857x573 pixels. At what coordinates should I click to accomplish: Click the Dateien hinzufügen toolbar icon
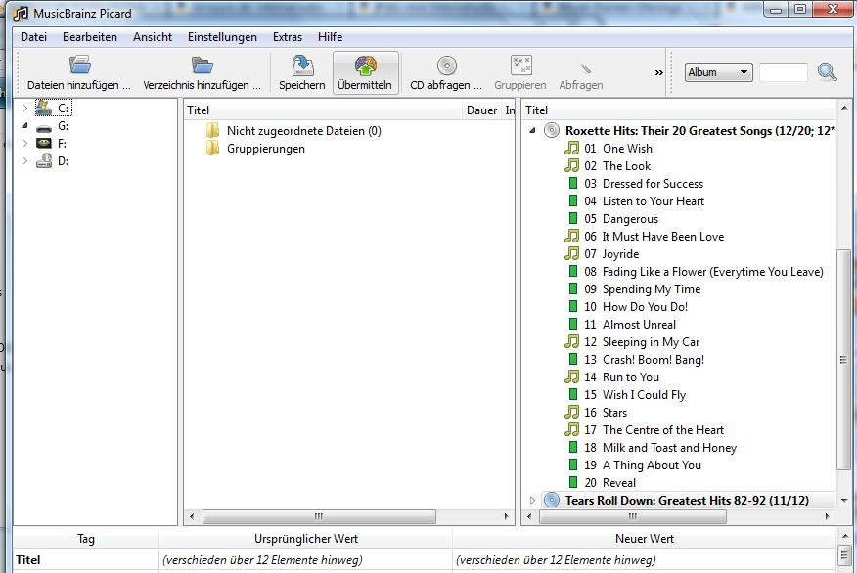(80, 65)
